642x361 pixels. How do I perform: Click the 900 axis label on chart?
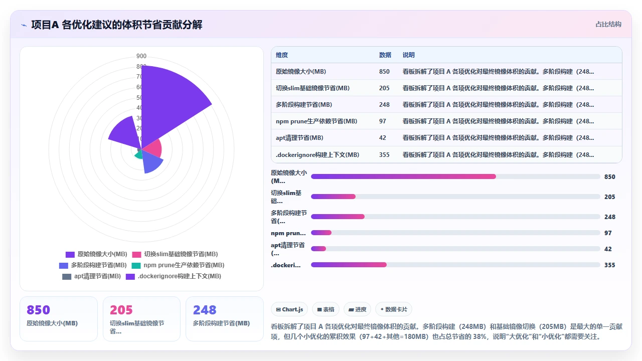(141, 56)
